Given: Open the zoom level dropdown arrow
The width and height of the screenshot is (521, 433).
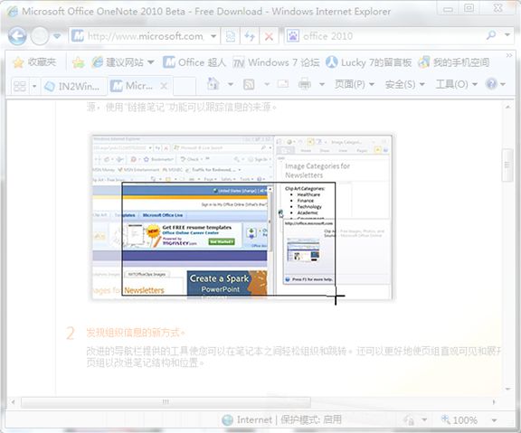Looking at the screenshot, I should point(494,420).
